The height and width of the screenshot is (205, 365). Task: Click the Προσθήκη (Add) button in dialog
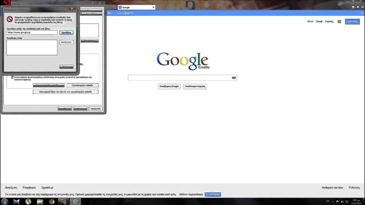66,32
